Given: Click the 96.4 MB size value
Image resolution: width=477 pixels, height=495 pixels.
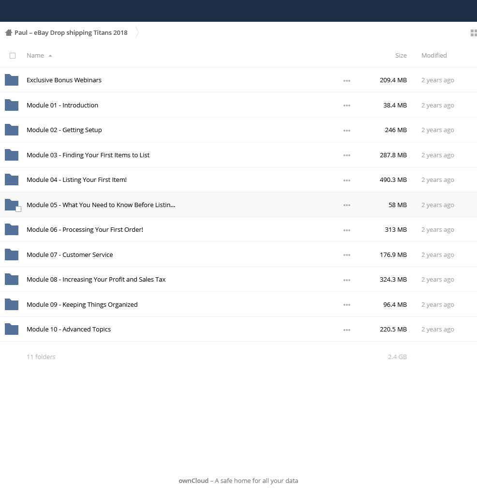Looking at the screenshot, I should coord(395,305).
